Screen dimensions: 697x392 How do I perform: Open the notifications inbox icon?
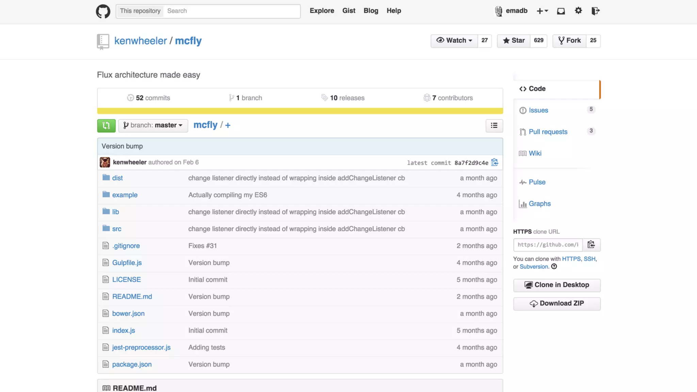561,11
